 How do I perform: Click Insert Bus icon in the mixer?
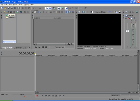(137, 12)
